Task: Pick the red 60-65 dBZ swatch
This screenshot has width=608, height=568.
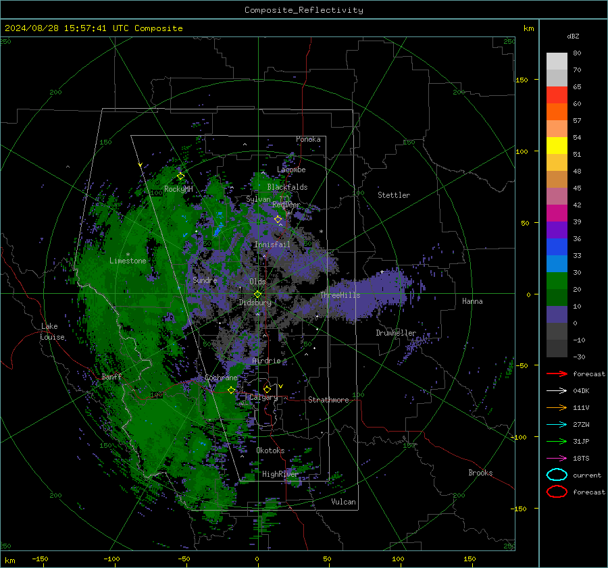Action: (x=557, y=95)
